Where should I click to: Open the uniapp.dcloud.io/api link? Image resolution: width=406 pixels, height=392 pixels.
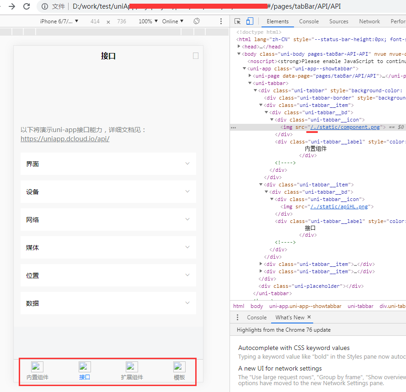[x=64, y=139]
